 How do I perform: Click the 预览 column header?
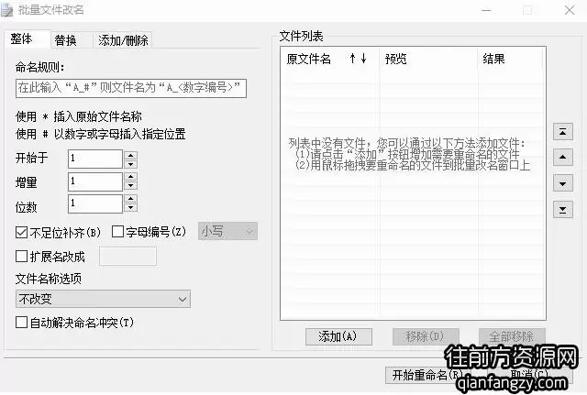point(428,59)
